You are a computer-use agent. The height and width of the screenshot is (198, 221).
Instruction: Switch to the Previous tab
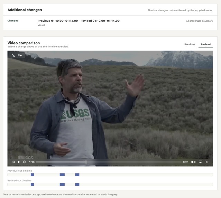coord(190,44)
